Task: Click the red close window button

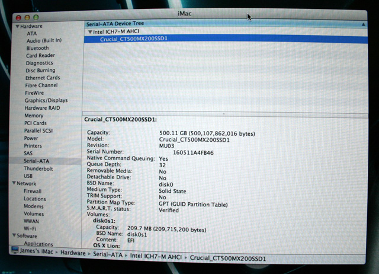Action: click(x=18, y=18)
